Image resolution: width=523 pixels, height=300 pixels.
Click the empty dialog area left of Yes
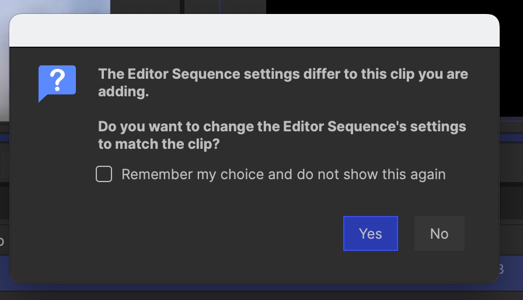tap(204, 233)
